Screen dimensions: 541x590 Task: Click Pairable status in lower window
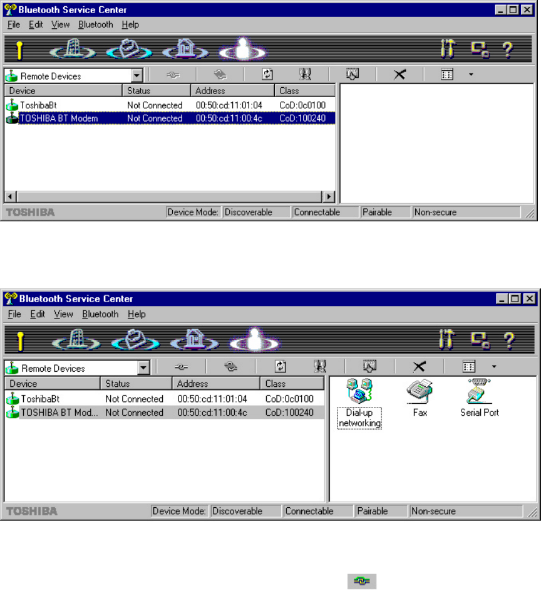point(381,511)
